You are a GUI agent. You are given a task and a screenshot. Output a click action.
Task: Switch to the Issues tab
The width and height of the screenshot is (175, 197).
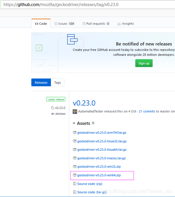point(64,24)
